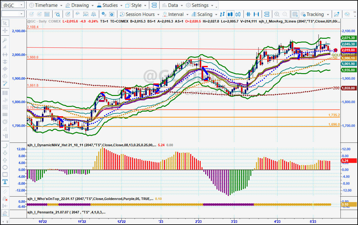358x225 pixels.
Task: Open the Drawing menu
Action: coord(77,5)
